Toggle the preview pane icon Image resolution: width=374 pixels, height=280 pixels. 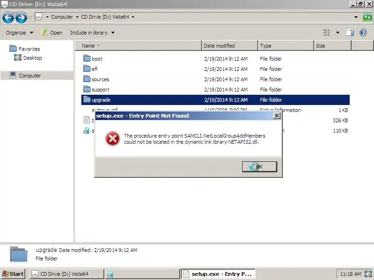(x=350, y=32)
